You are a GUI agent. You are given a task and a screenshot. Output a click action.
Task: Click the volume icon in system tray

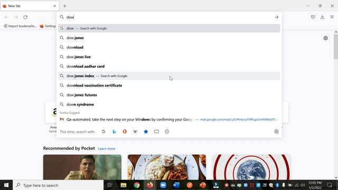coord(303,185)
